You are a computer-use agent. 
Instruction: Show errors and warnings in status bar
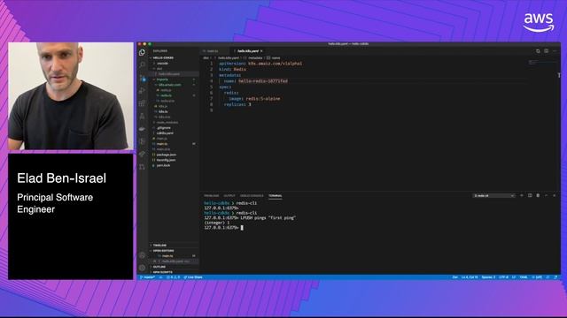(173, 277)
